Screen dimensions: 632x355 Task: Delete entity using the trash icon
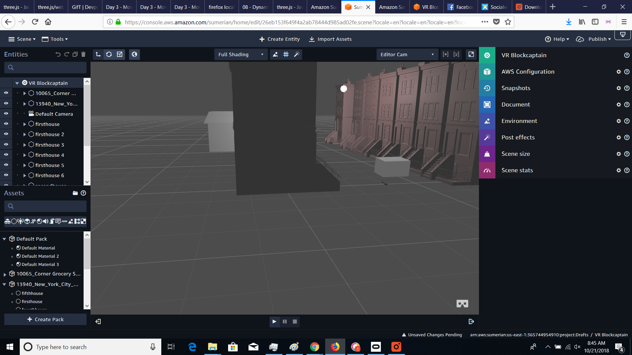(x=83, y=55)
